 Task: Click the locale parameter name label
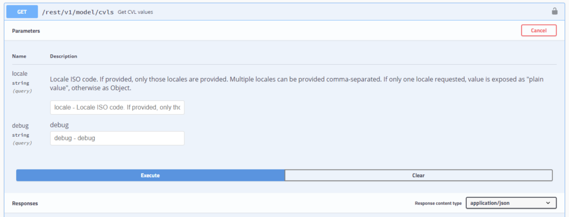pos(19,74)
